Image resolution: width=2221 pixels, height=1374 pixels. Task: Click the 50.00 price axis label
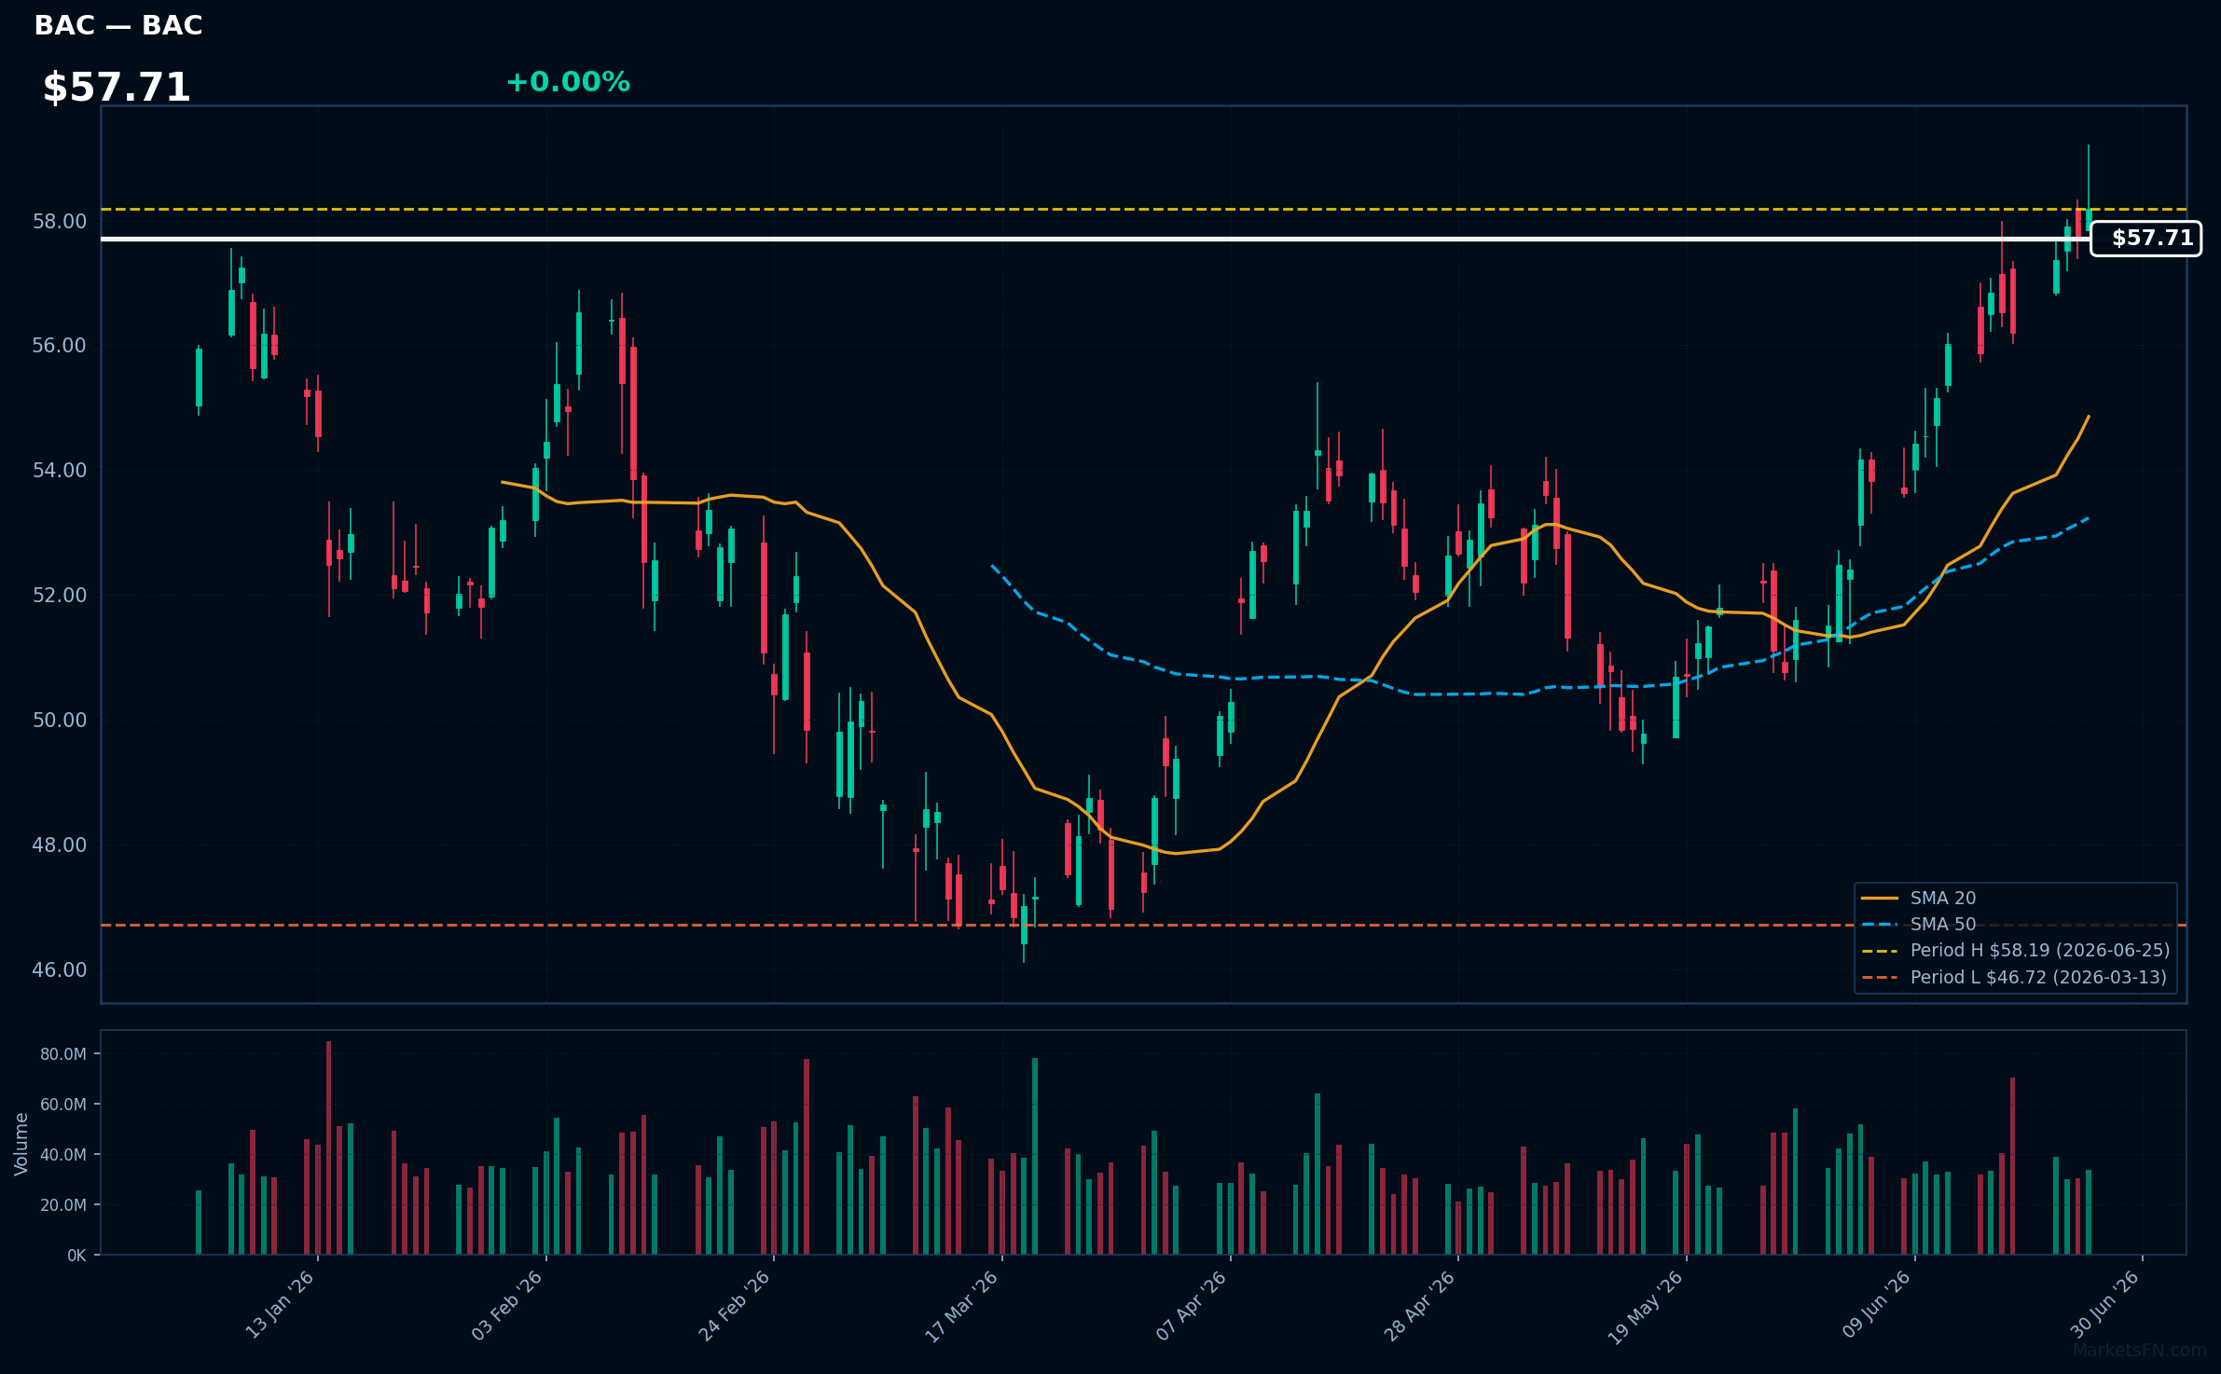(60, 721)
